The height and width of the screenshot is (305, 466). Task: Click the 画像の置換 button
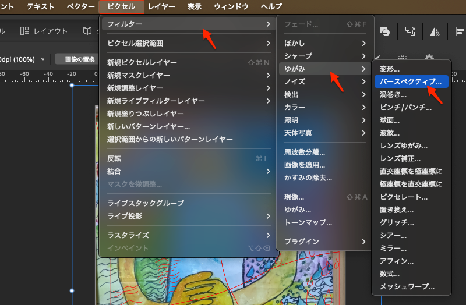pyautogui.click(x=80, y=59)
